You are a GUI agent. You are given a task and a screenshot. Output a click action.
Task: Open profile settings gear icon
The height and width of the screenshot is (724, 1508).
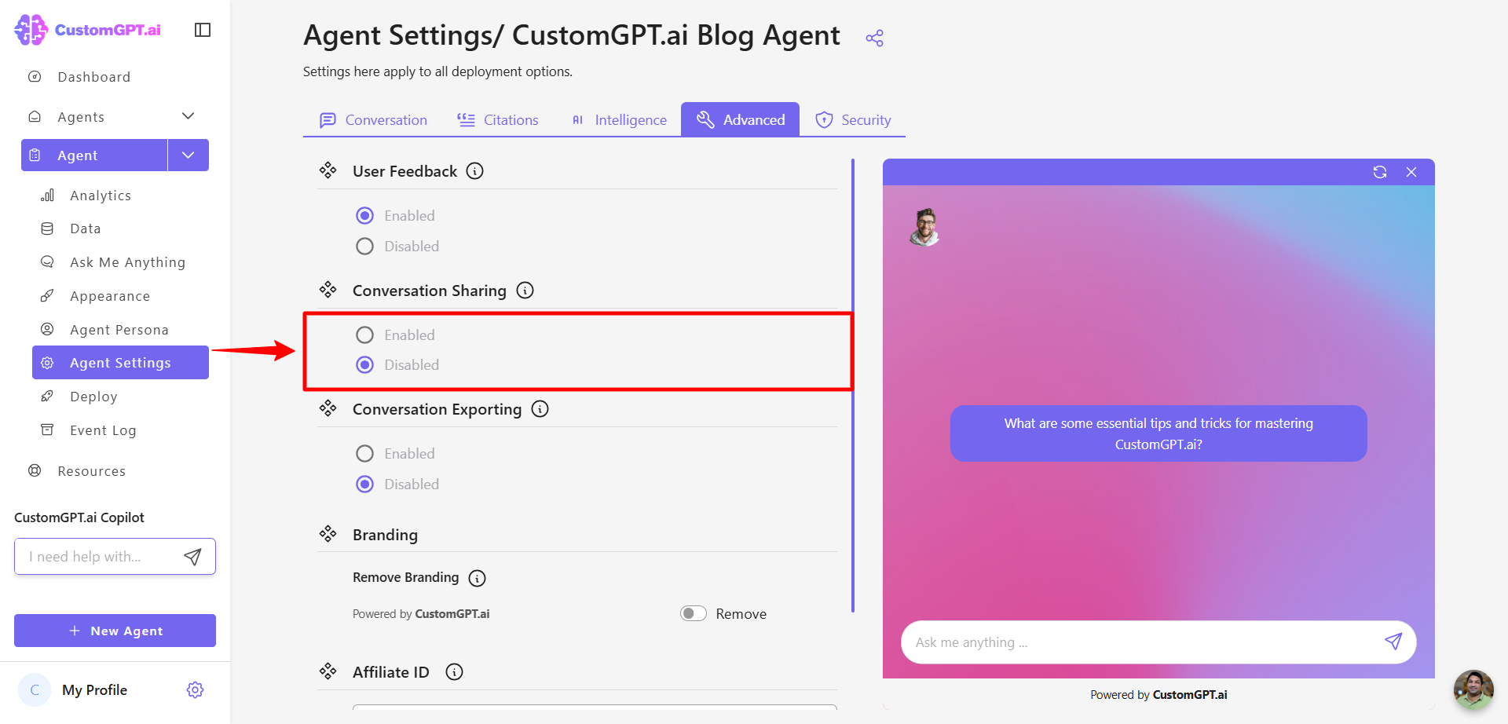(196, 689)
